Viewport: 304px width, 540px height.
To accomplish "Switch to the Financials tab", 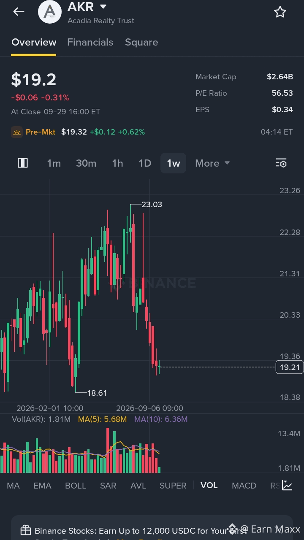I will pos(90,42).
